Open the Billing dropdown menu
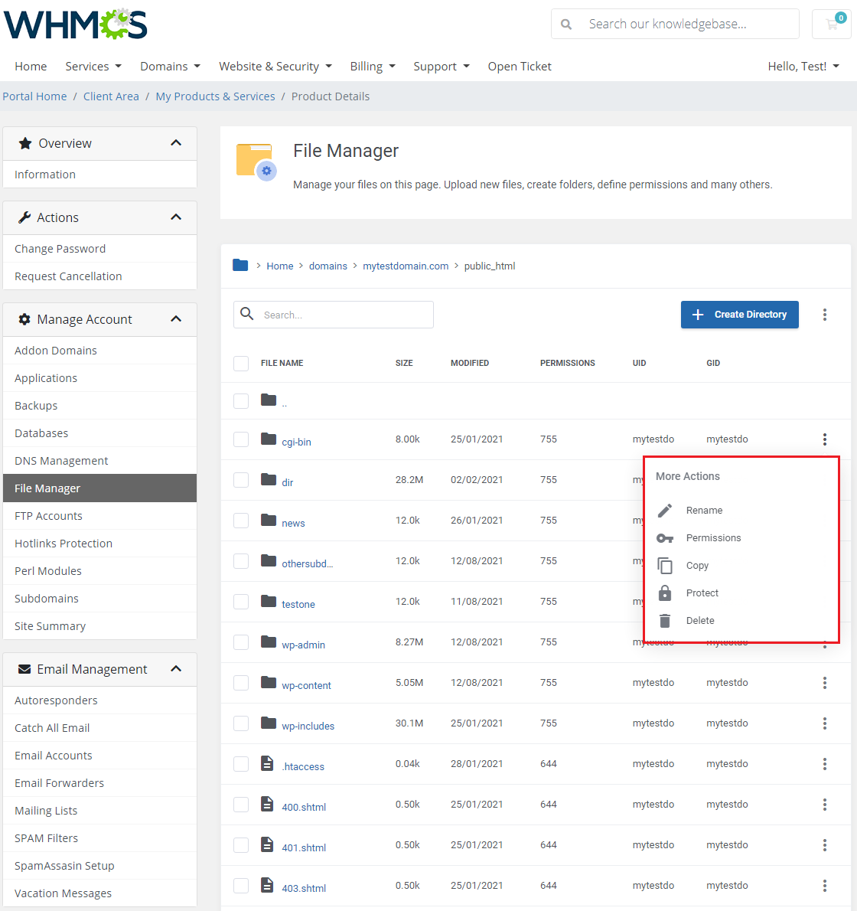This screenshot has width=857, height=911. [373, 67]
